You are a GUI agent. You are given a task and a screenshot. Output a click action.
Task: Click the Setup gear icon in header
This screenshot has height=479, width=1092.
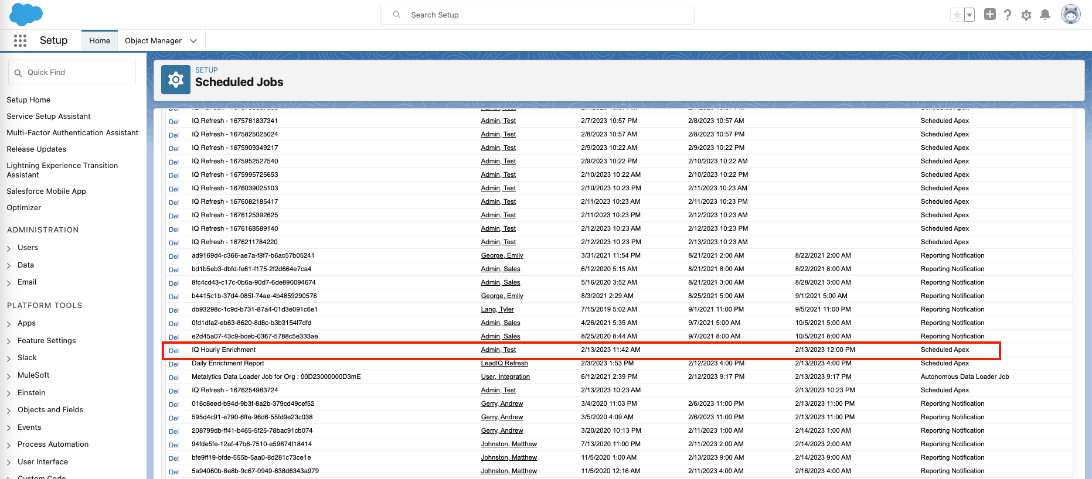click(x=1026, y=15)
